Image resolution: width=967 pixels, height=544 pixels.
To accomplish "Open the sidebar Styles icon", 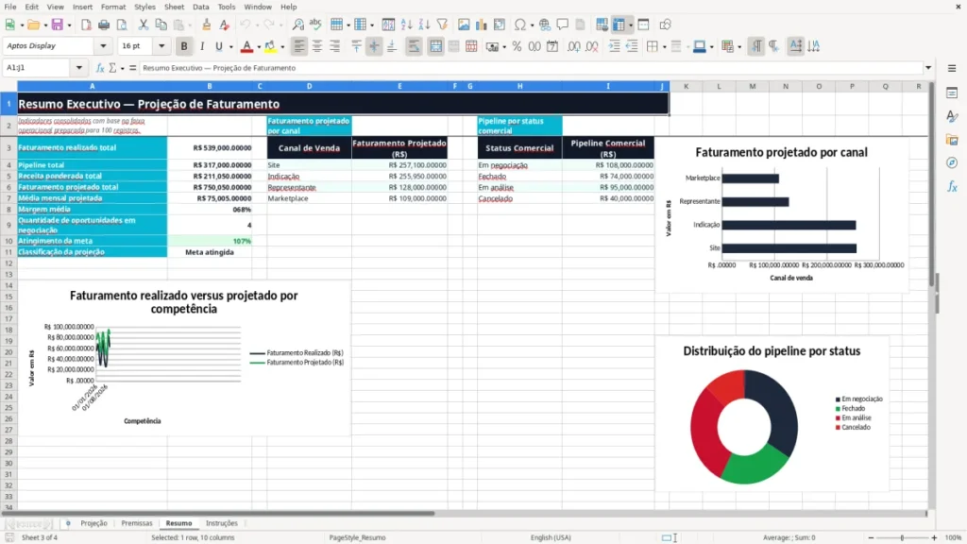I will [x=952, y=116].
